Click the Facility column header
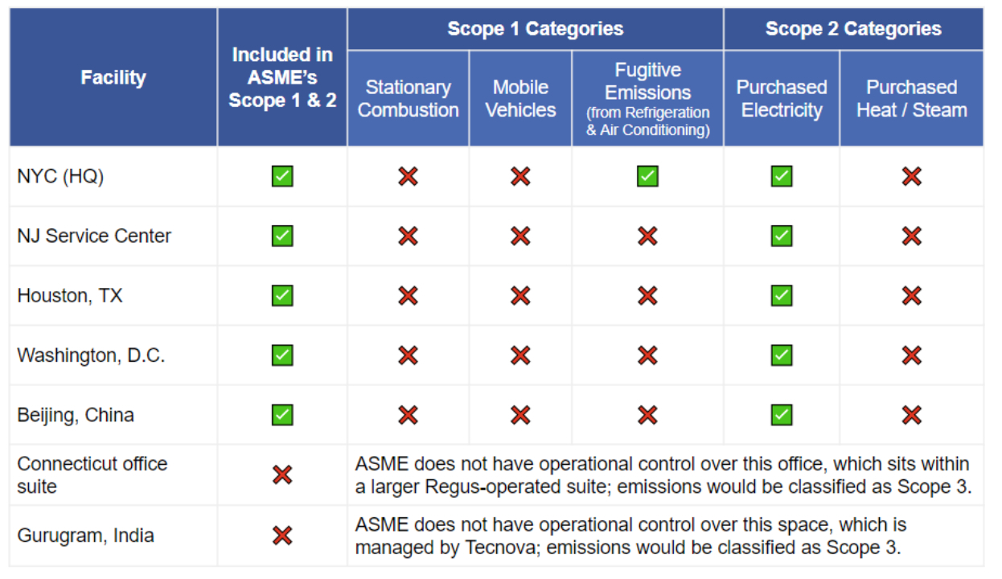Viewport: 1002px width, 579px height. tap(113, 78)
